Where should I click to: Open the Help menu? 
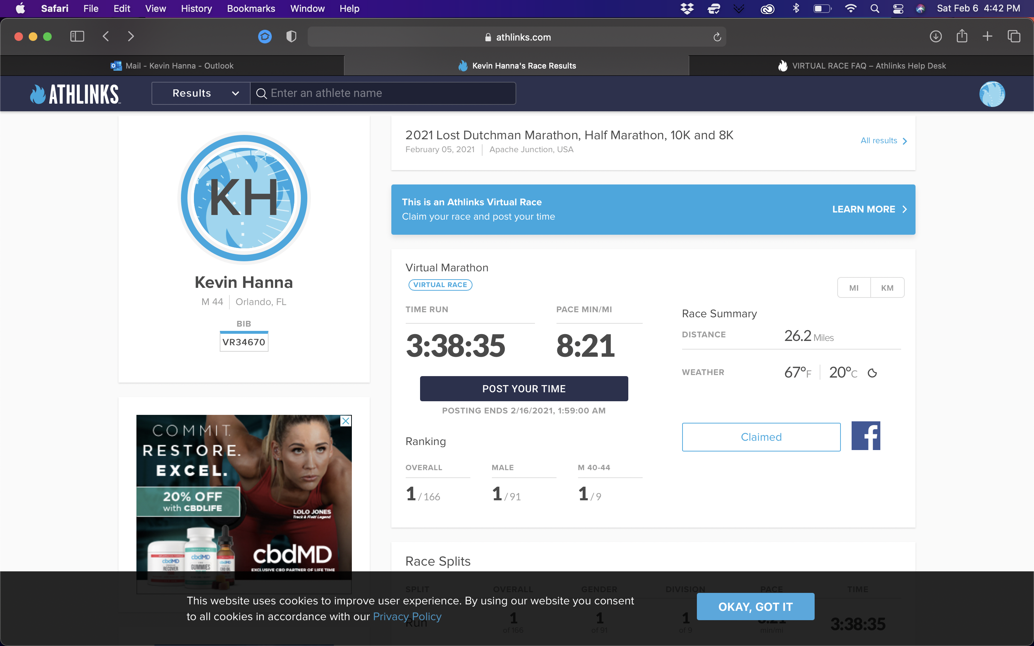point(349,9)
